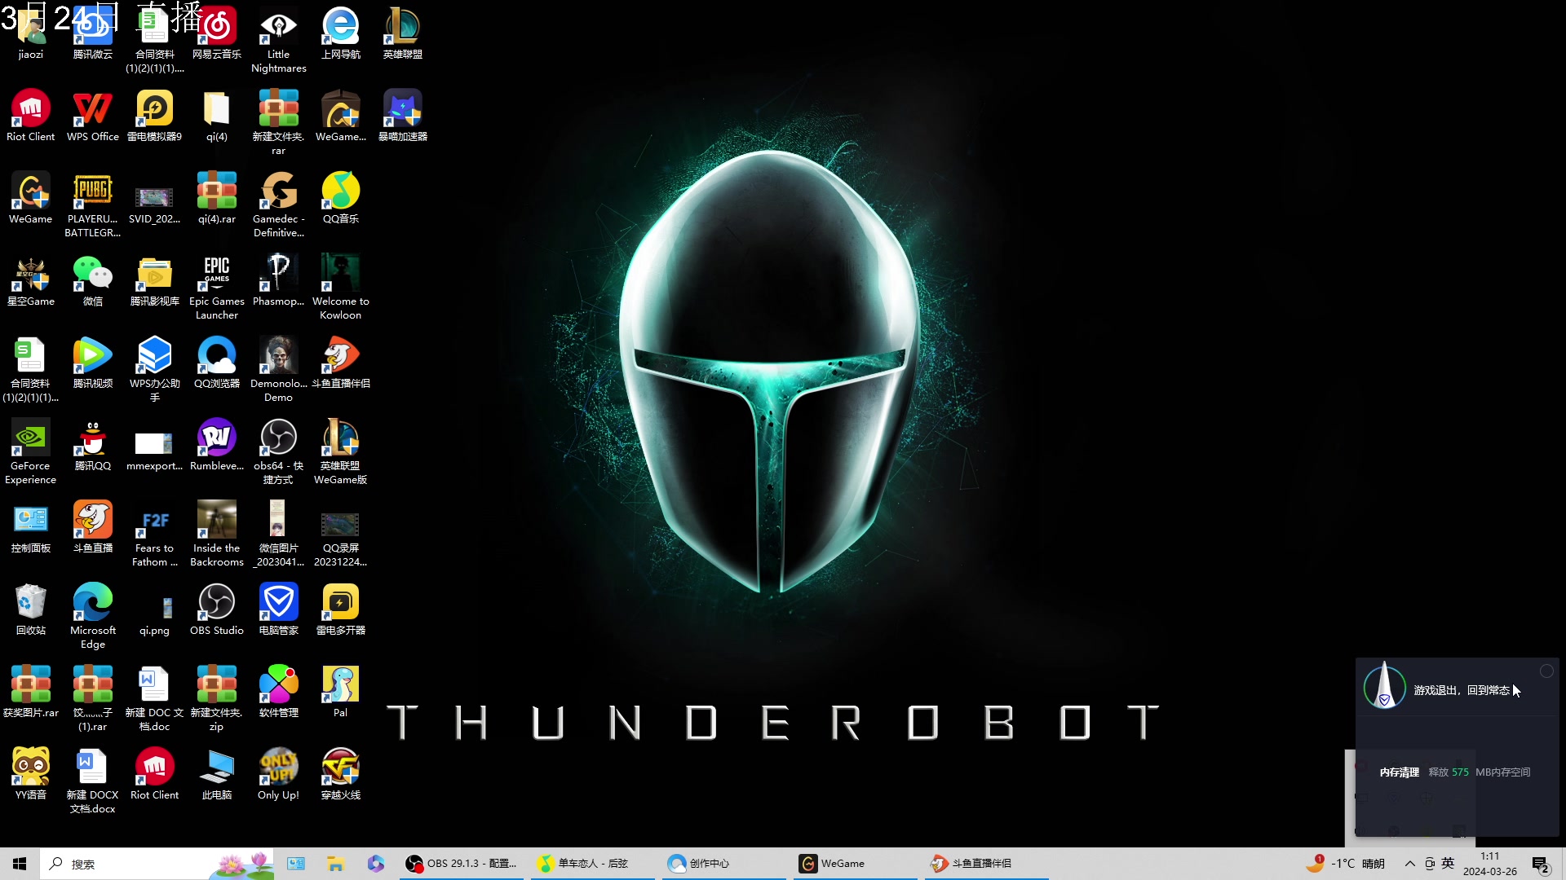Open the 软件管理 shortcut
The width and height of the screenshot is (1566, 880).
pyautogui.click(x=279, y=693)
